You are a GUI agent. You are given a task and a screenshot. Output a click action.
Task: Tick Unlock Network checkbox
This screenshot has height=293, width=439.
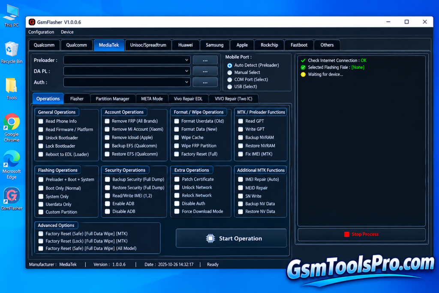click(177, 187)
